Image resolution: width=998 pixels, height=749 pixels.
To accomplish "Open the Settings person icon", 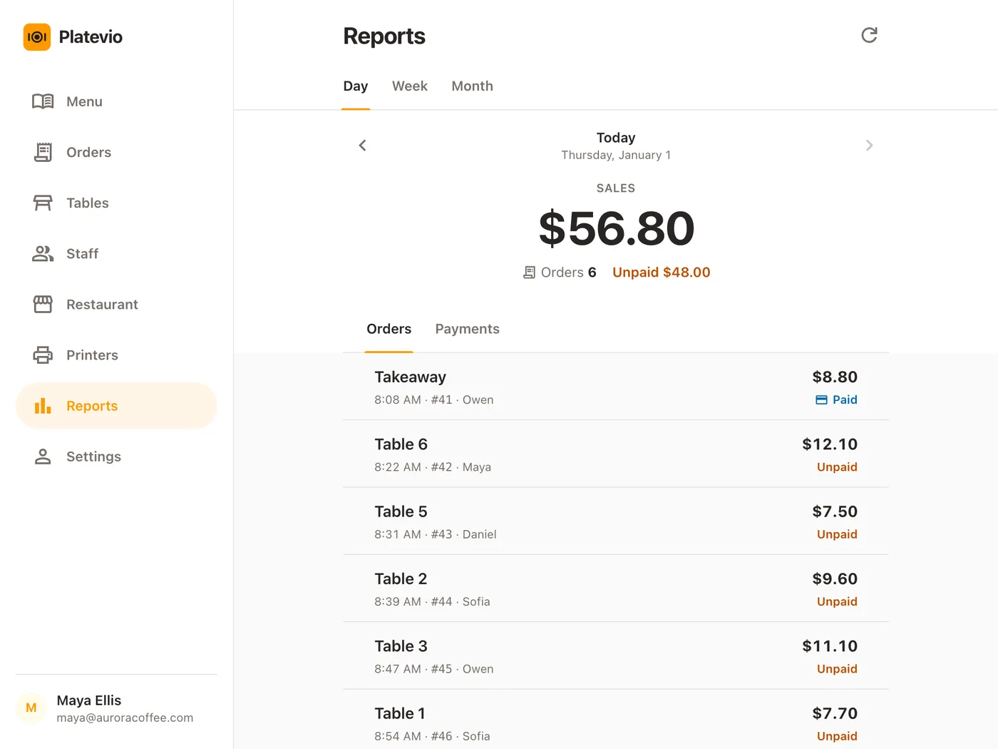I will tap(43, 456).
